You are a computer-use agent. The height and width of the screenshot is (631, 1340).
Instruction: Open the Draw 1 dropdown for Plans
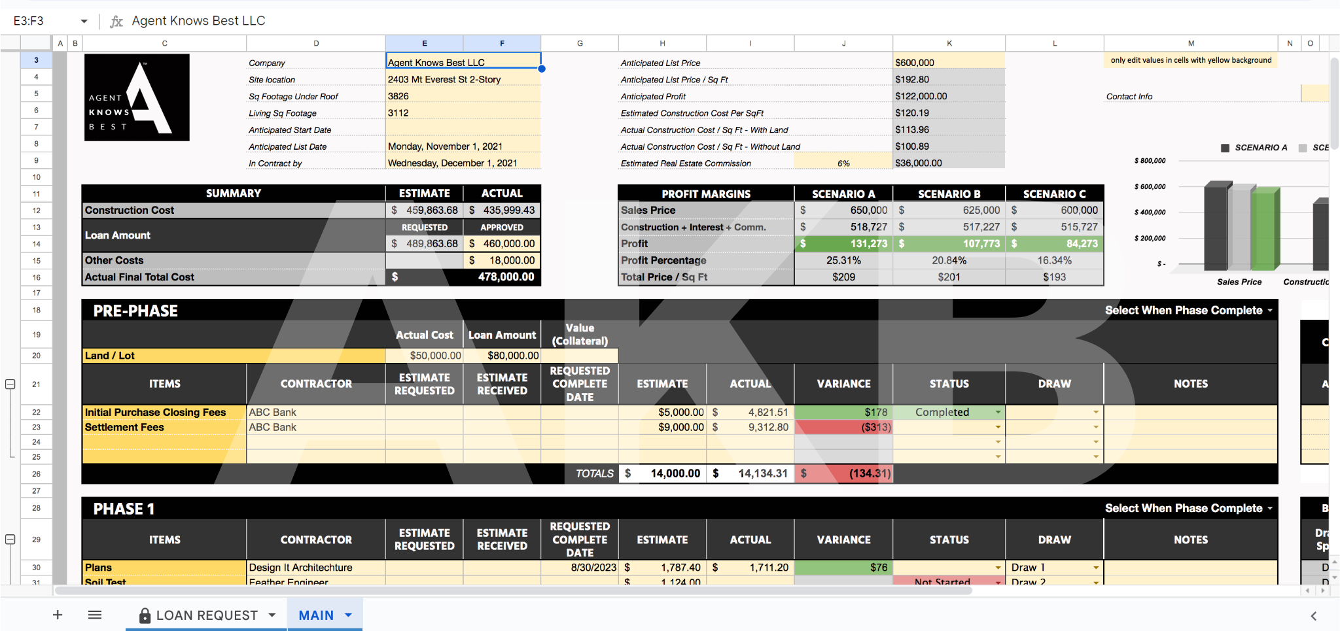point(1095,568)
